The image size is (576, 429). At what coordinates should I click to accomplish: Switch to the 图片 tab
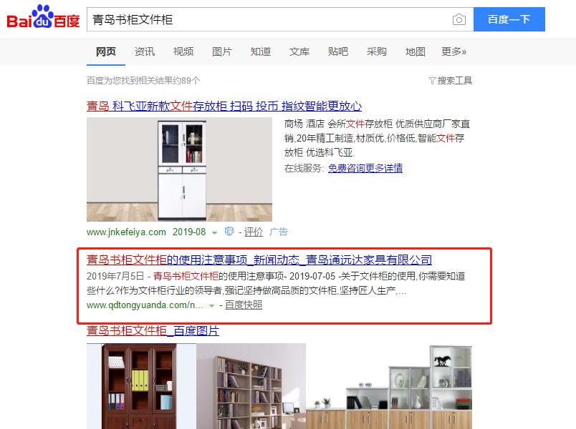pos(222,51)
